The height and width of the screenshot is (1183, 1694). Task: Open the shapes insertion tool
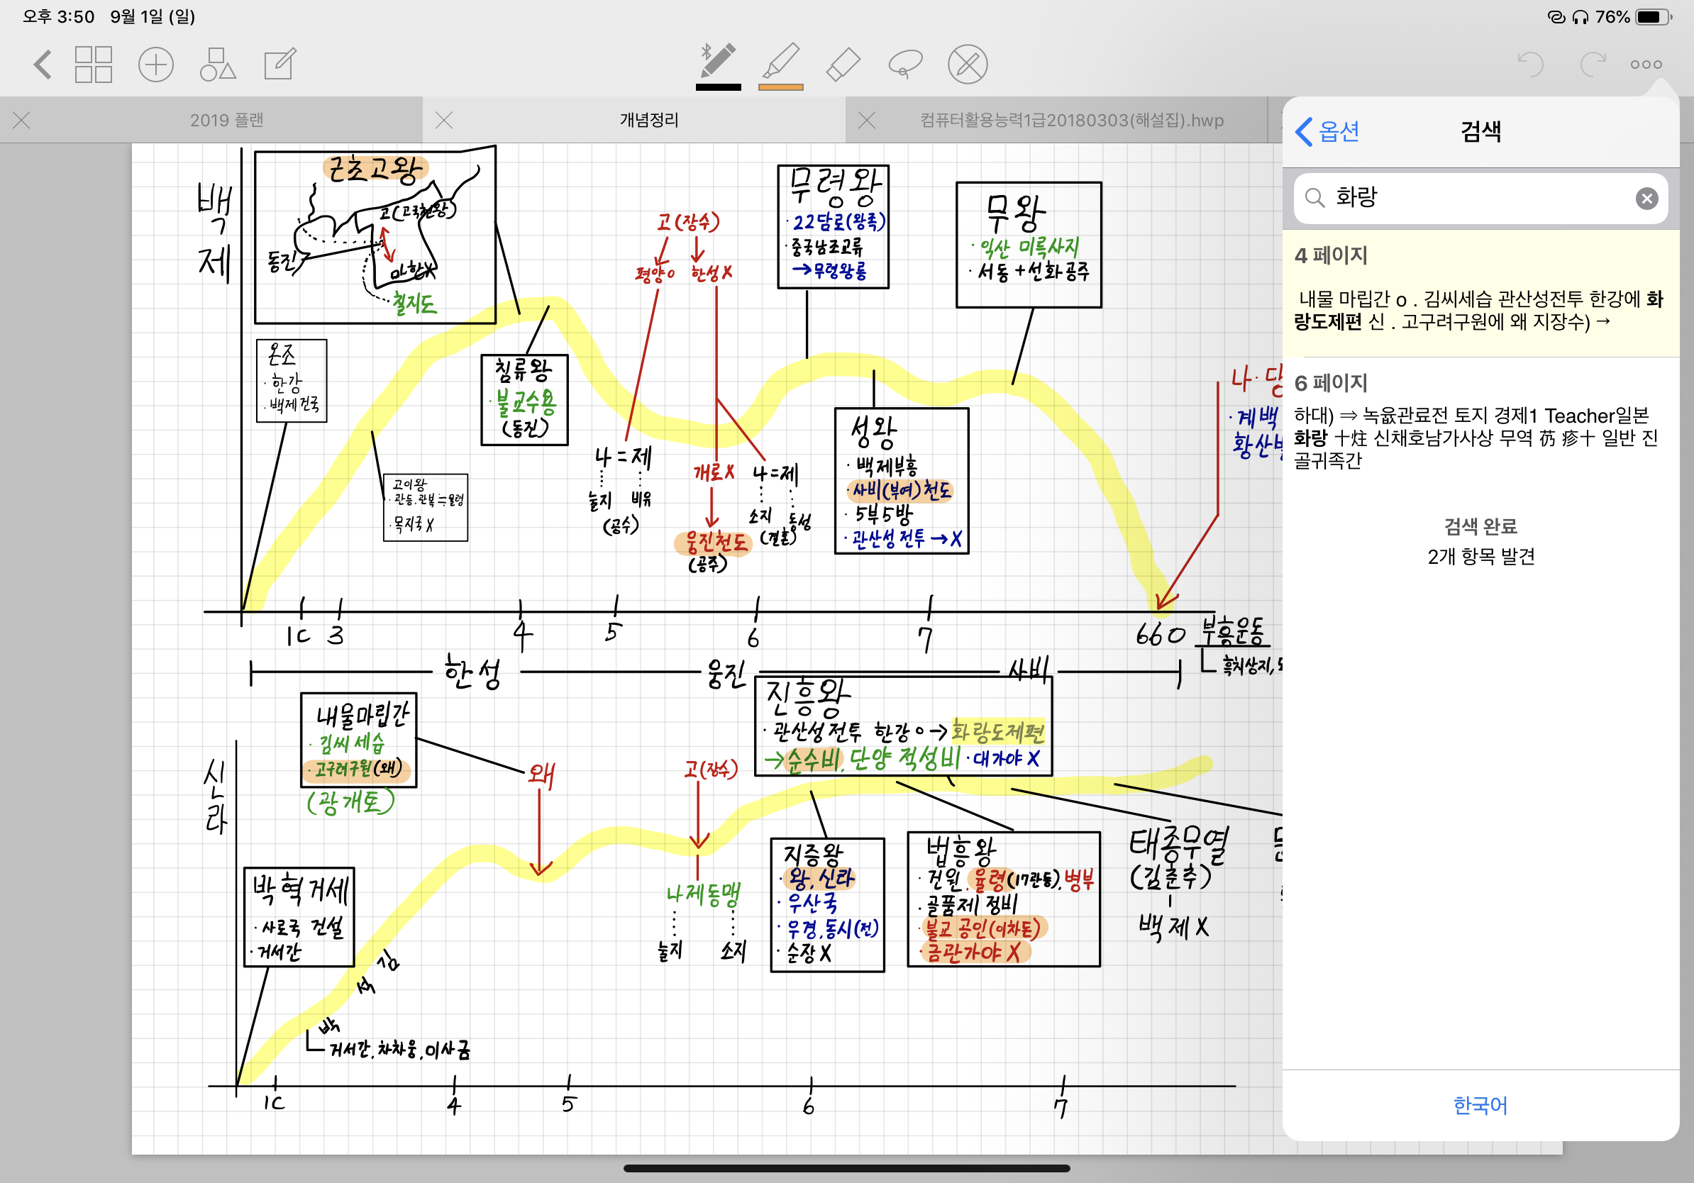tap(218, 64)
